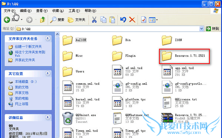
Task: Open 我的电脑 link
Action: (21, 98)
